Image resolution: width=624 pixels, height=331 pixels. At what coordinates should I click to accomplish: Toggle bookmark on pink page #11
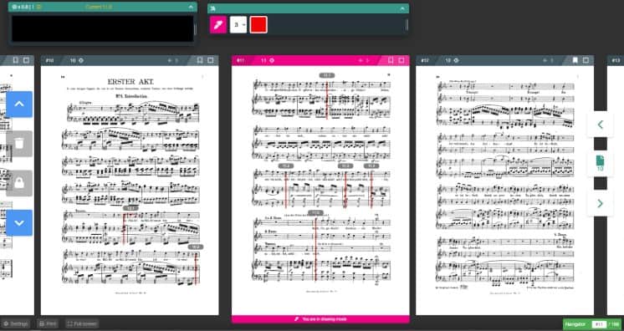coord(391,60)
